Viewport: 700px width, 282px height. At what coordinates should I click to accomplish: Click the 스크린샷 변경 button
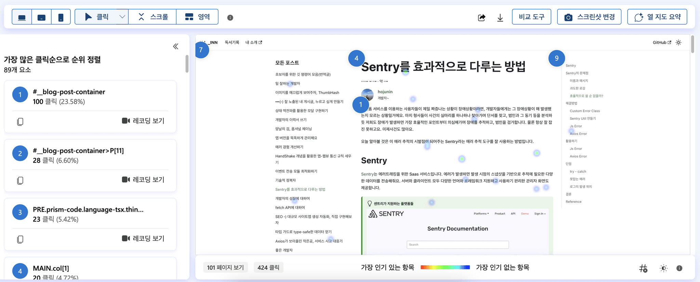pos(589,17)
